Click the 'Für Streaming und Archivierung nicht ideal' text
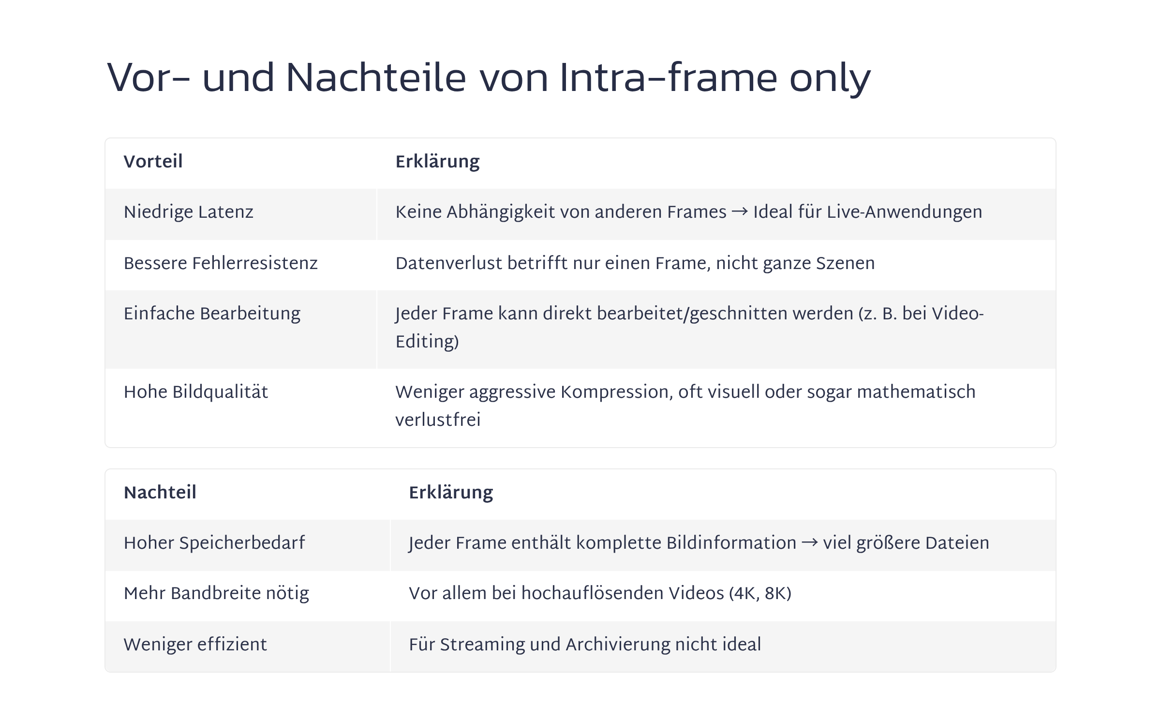The width and height of the screenshot is (1161, 721). (x=585, y=645)
